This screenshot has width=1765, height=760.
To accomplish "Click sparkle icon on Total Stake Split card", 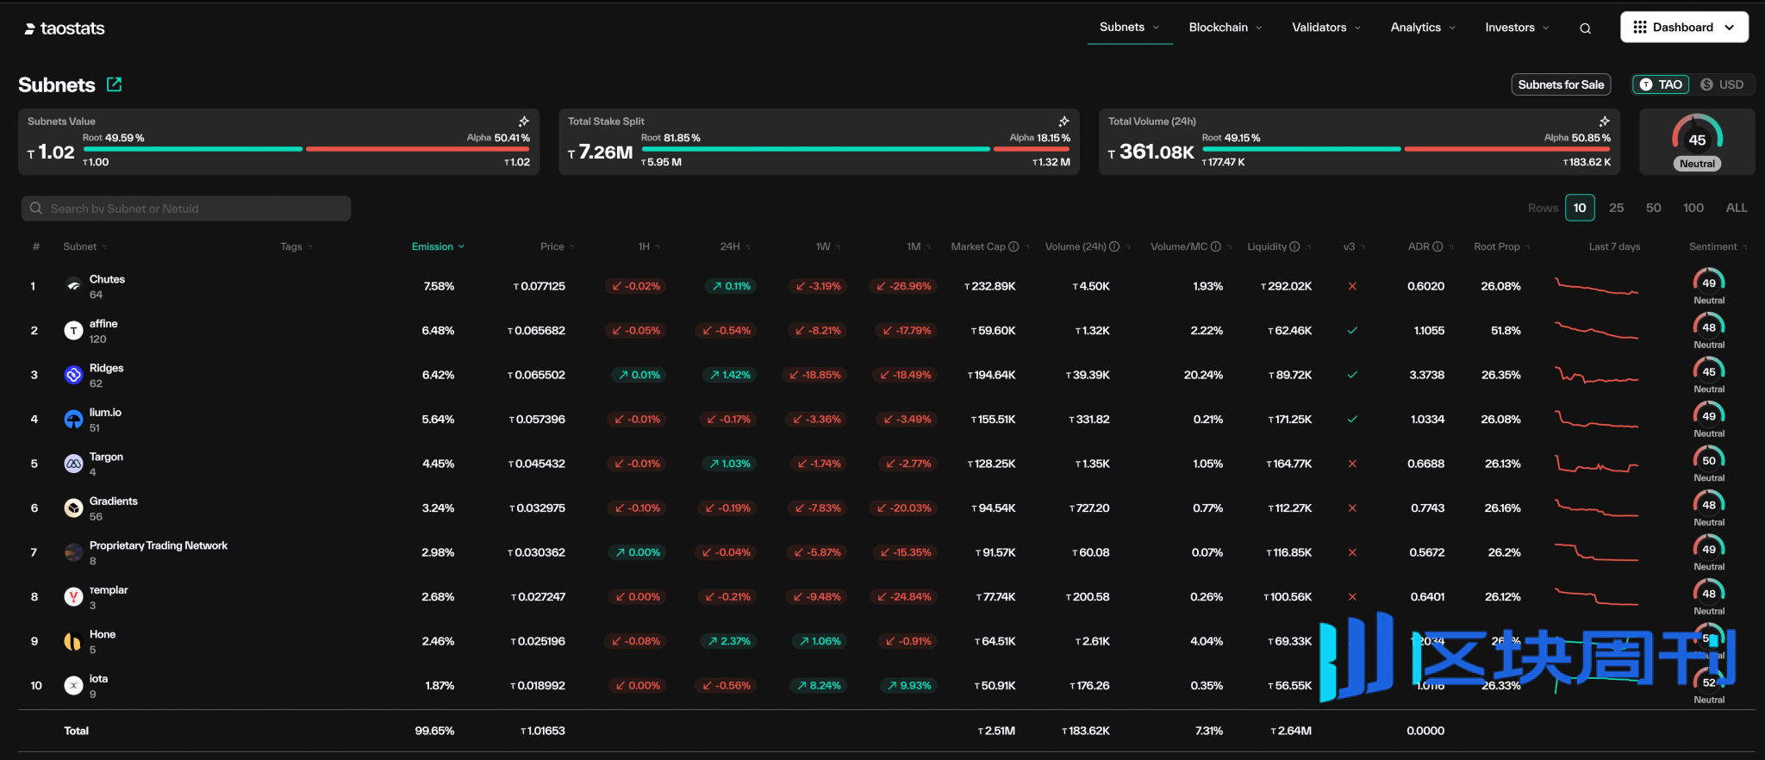I will 1063,121.
